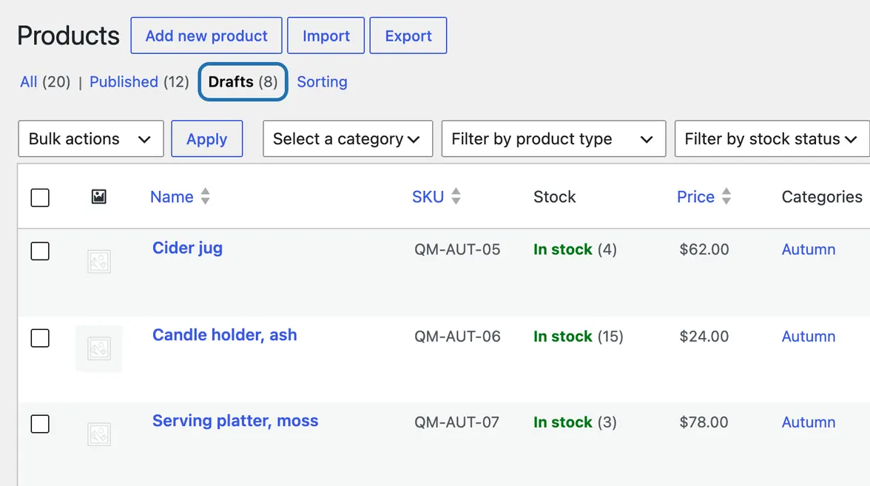Open the Cider jug product
870x486 pixels.
pyautogui.click(x=188, y=248)
